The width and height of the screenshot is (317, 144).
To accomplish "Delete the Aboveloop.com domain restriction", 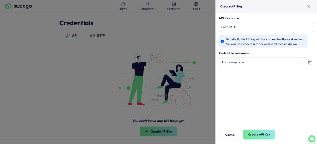I will tap(310, 62).
